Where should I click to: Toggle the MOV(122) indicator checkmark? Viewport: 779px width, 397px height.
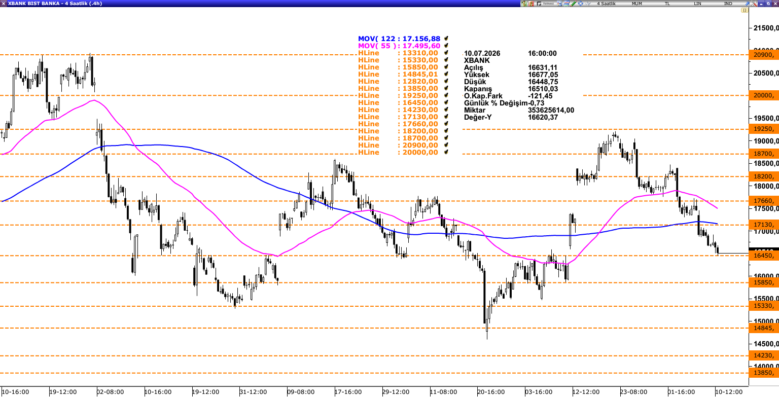click(x=446, y=39)
